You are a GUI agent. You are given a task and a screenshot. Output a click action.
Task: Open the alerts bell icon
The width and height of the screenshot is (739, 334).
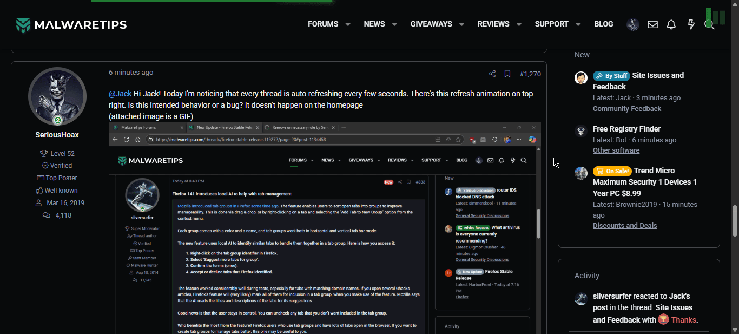pyautogui.click(x=671, y=24)
